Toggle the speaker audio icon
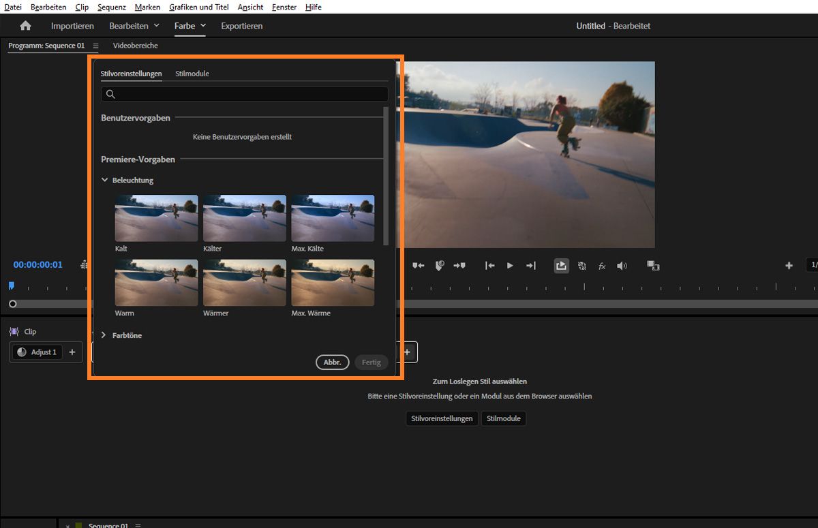Image resolution: width=818 pixels, height=528 pixels. point(622,266)
